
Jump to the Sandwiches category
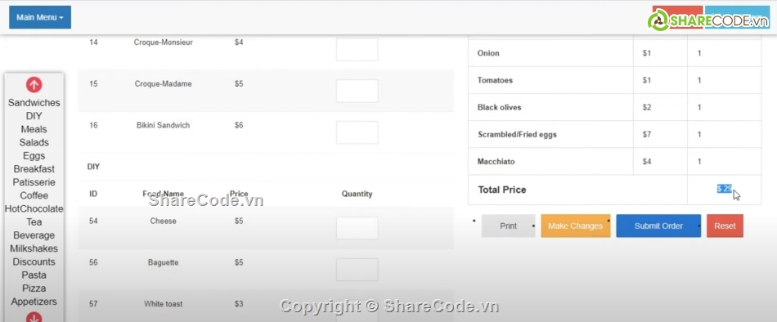pyautogui.click(x=34, y=103)
